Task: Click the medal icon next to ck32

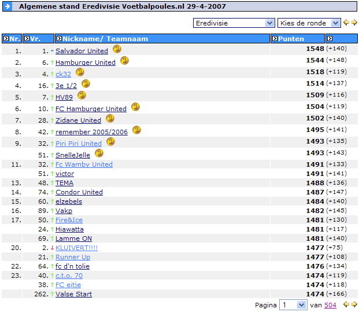Action: [80, 72]
